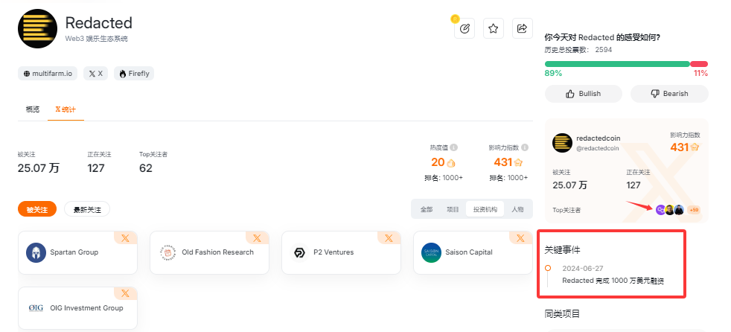The height and width of the screenshot is (332, 731).
Task: Open the multifarm.io website link
Action: point(48,73)
